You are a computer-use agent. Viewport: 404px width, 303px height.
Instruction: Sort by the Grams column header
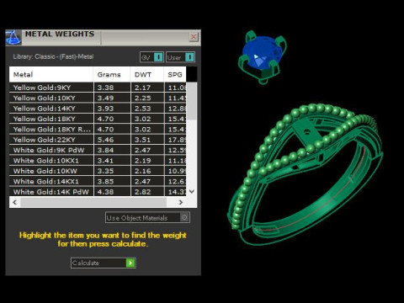(x=112, y=75)
